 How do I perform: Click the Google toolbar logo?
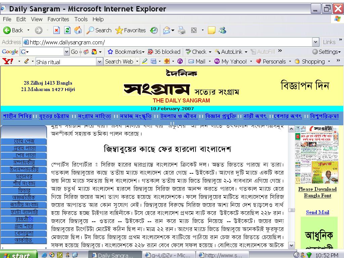point(10,52)
